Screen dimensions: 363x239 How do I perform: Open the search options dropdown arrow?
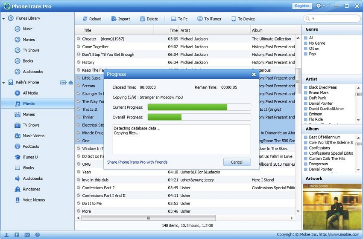313,19
